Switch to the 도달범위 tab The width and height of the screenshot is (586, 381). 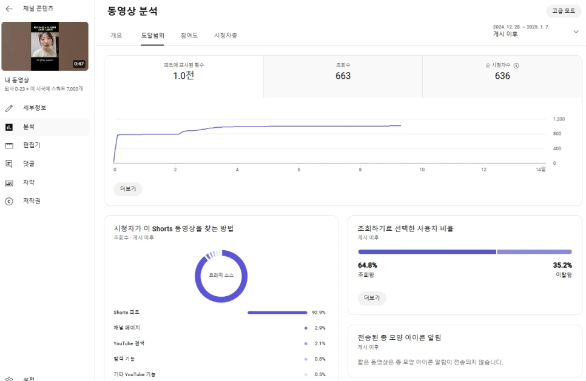[x=152, y=36]
